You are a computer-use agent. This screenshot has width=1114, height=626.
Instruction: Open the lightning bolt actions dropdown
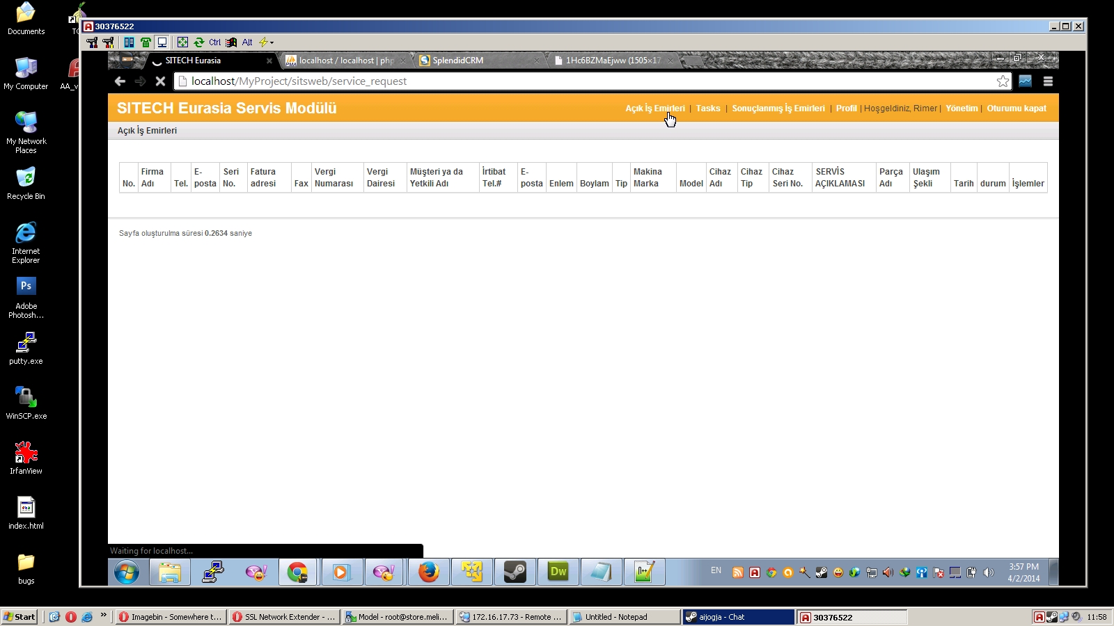[266, 42]
